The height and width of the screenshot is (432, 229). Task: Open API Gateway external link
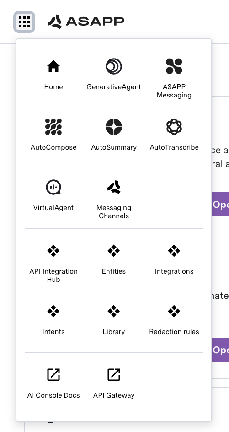click(114, 383)
